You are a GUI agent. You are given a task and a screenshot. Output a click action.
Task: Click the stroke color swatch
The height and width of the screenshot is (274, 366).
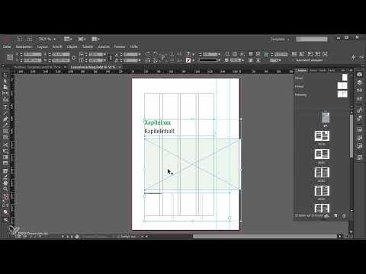coord(188,60)
